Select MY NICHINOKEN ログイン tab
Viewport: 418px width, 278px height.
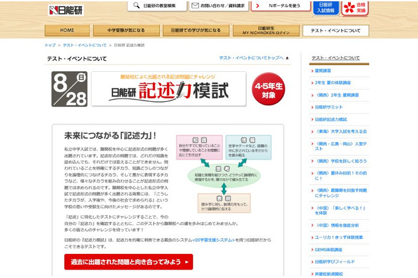(x=266, y=31)
